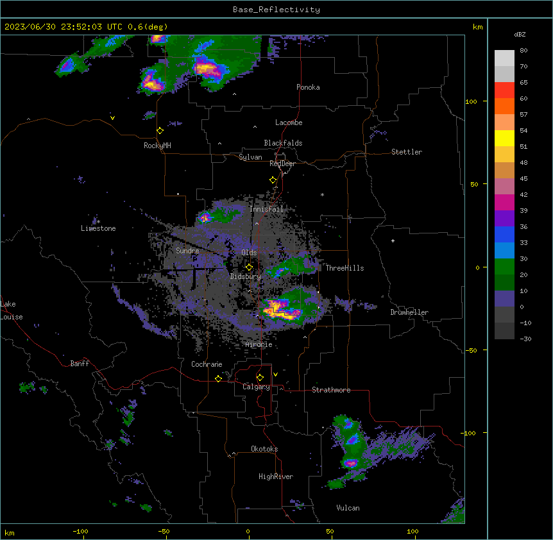Screen dimensions: 553x540
Task: Click the Ponoka city label
Action: [308, 87]
